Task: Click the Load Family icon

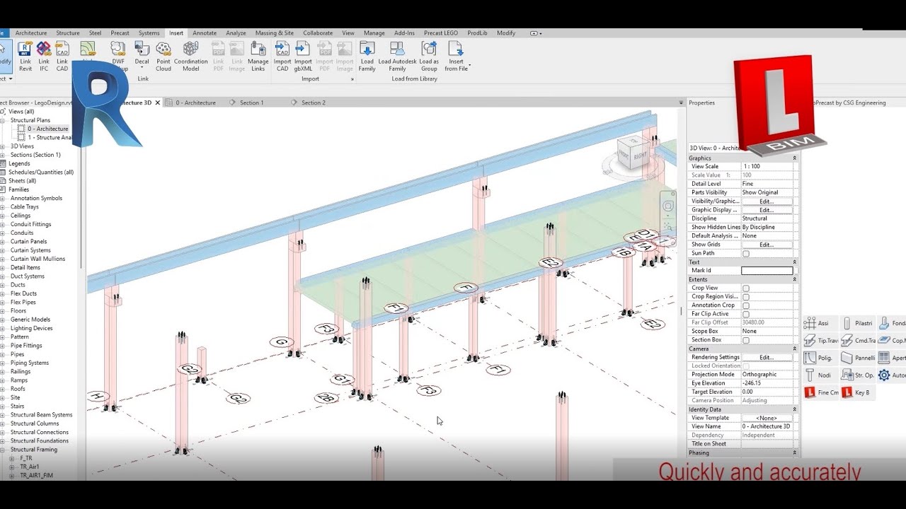Action: tap(367, 56)
